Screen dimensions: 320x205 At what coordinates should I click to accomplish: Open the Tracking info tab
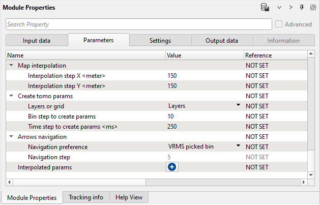point(86,197)
